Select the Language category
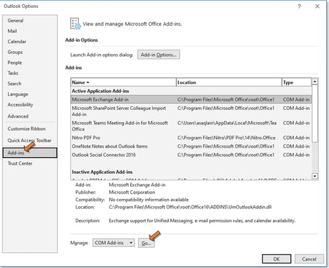Image resolution: width=329 pixels, height=268 pixels. point(18,94)
